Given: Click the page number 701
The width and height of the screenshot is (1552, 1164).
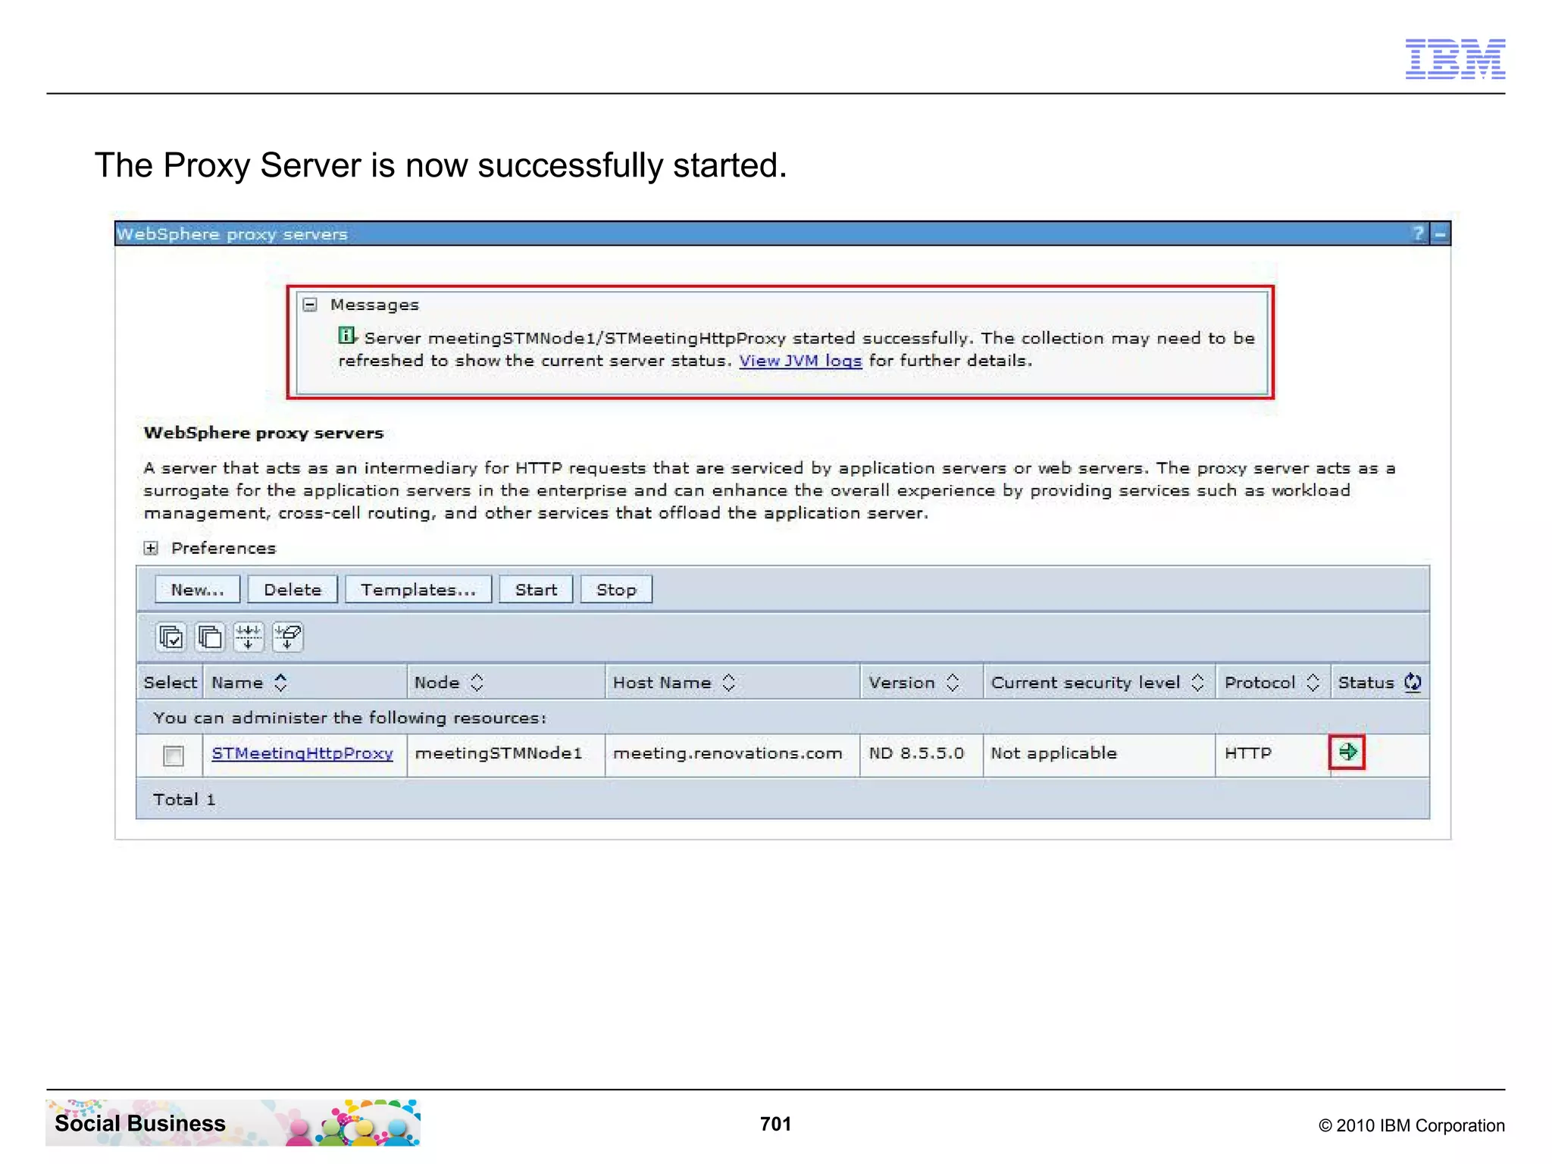Looking at the screenshot, I should (x=775, y=1124).
